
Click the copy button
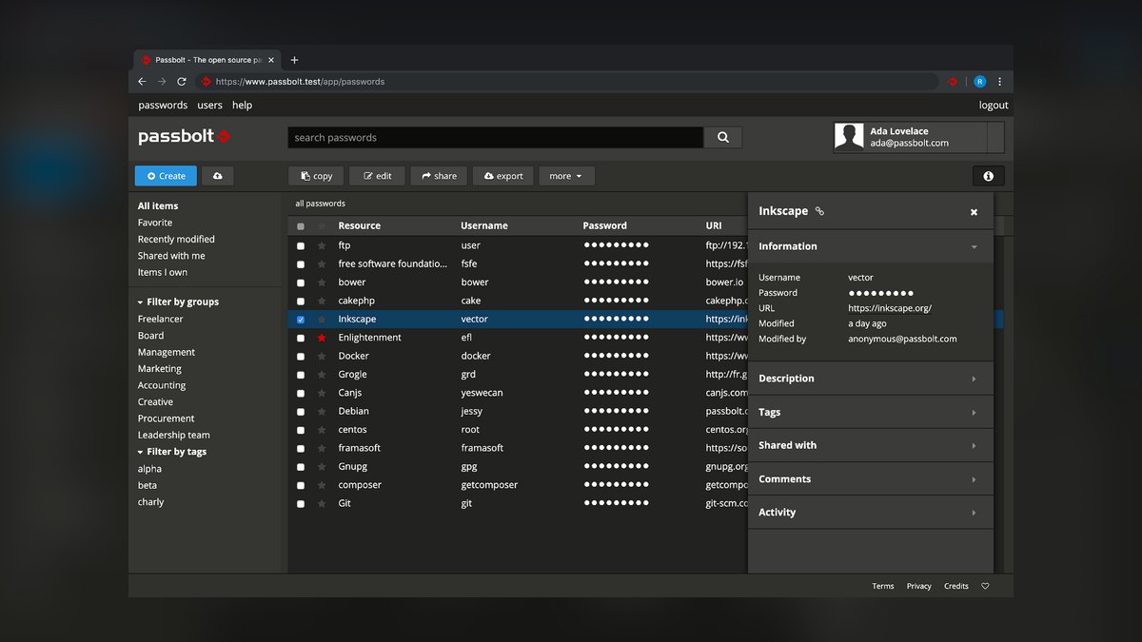pyautogui.click(x=317, y=176)
